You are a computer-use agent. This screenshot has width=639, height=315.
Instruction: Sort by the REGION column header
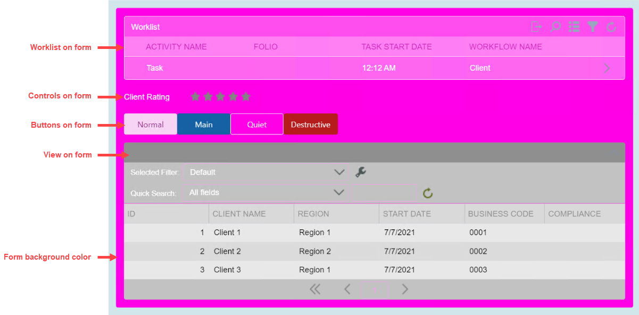(x=336, y=213)
